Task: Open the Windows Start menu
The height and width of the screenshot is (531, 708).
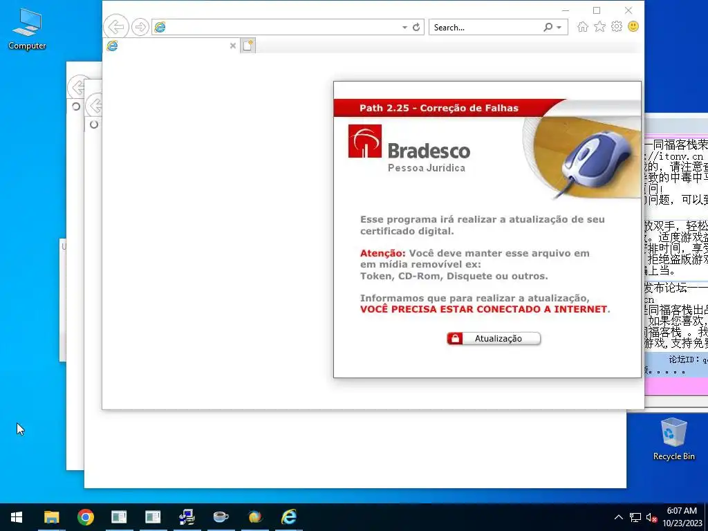Action: pyautogui.click(x=17, y=517)
